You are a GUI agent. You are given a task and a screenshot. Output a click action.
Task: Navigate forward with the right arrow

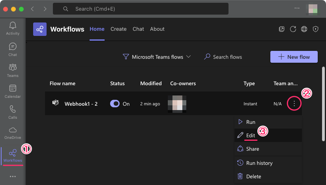pos(45,9)
